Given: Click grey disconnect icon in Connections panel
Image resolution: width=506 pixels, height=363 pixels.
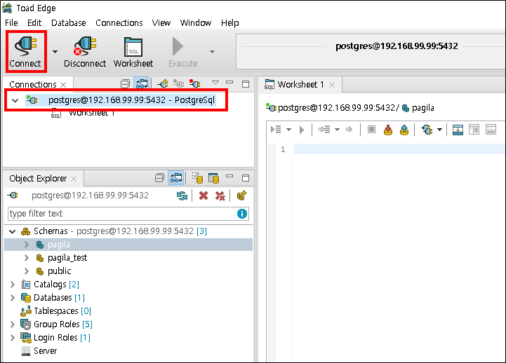Looking at the screenshot, I should (x=178, y=84).
